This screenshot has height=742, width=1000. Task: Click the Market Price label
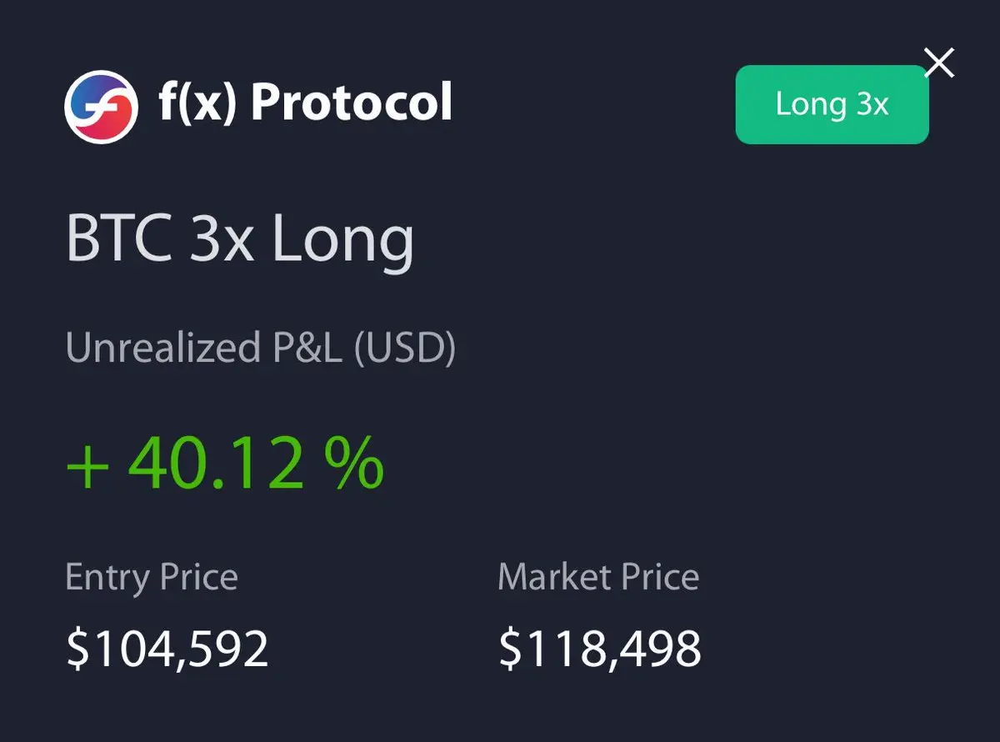(x=598, y=577)
